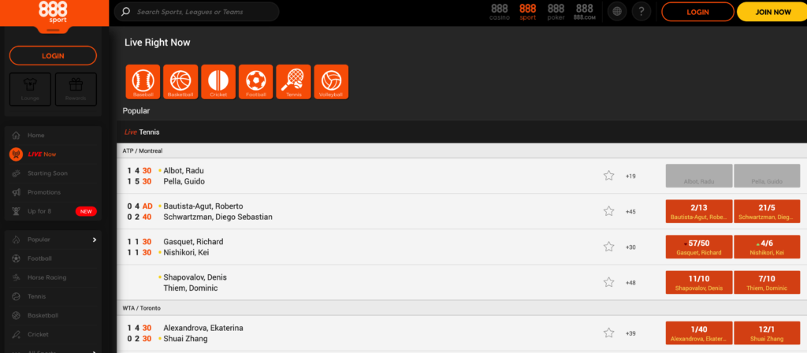Bet on Alexandrova at 1/40

coord(699,333)
